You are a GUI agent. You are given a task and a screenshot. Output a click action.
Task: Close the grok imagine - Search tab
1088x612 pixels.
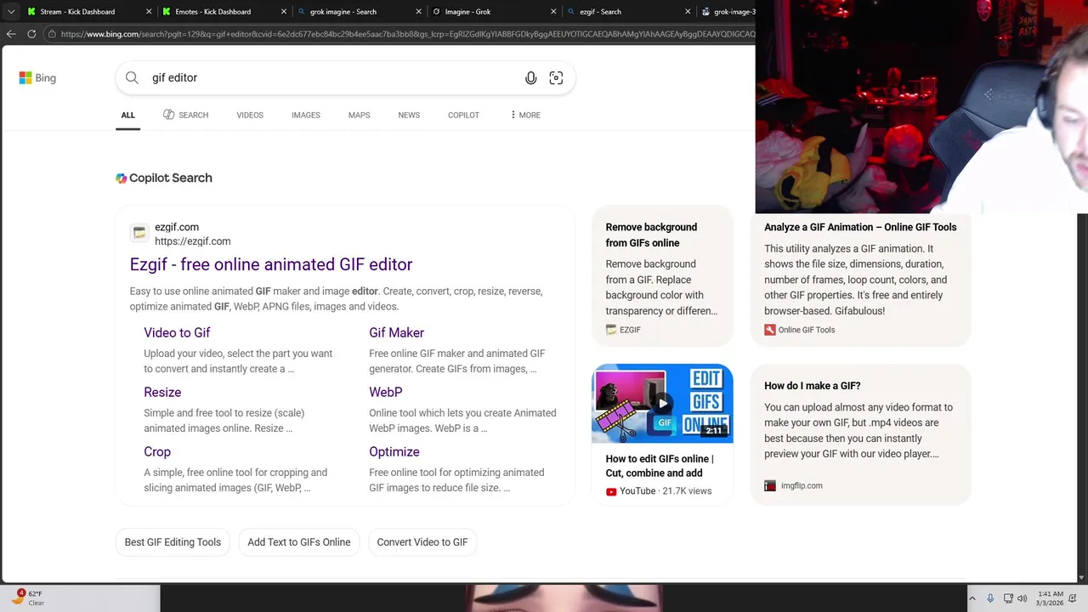418,12
